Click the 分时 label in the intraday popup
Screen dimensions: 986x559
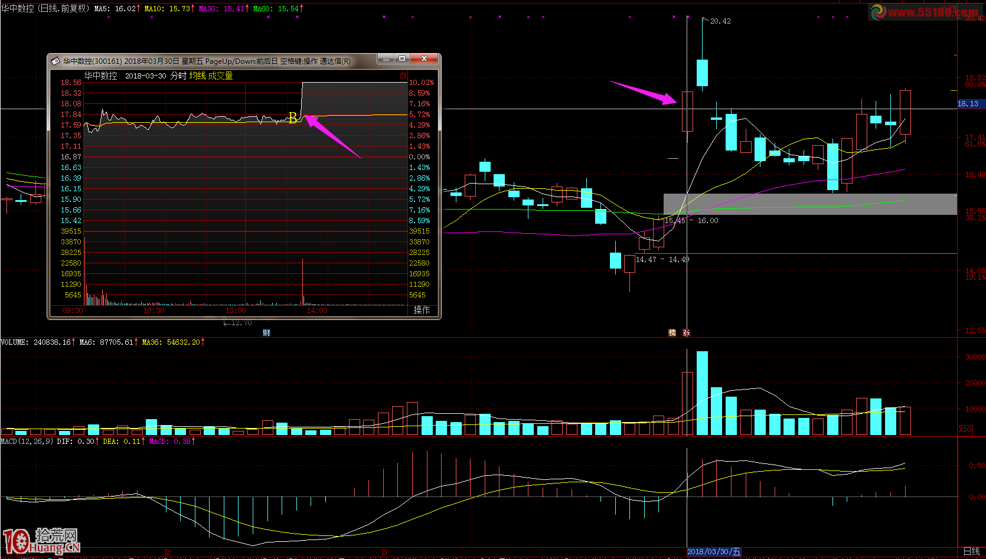coord(178,76)
